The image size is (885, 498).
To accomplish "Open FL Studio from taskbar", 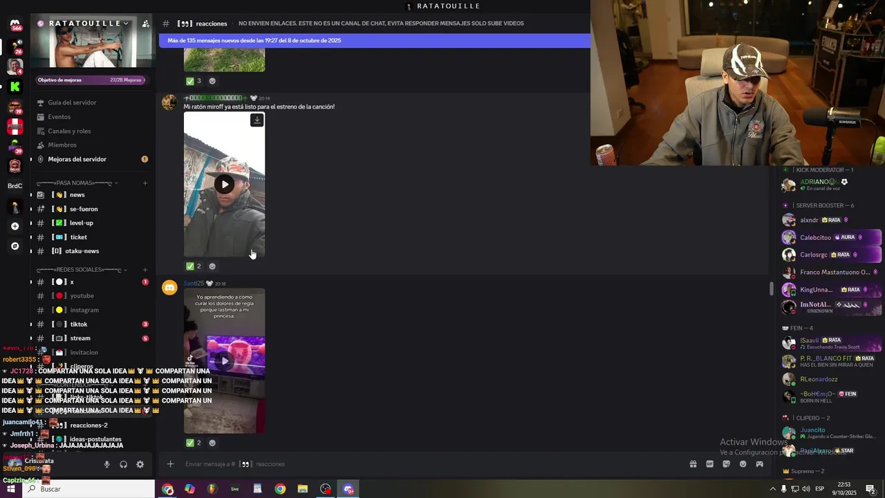I will point(212,489).
